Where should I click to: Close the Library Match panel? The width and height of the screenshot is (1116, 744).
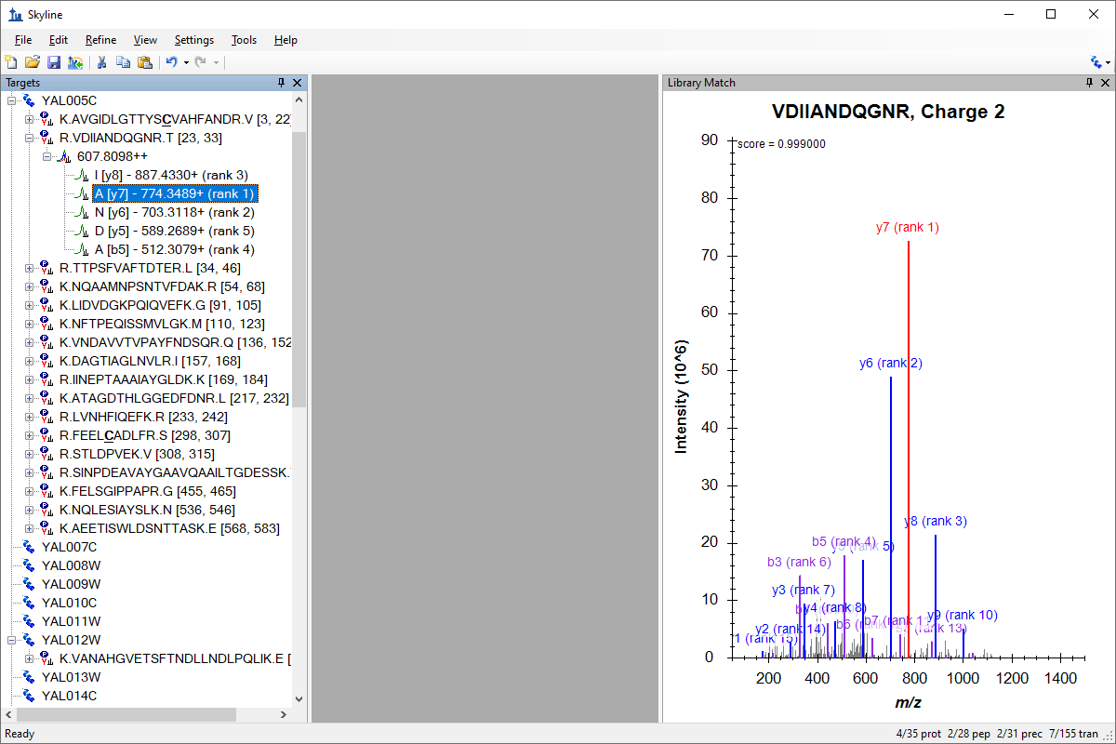[x=1106, y=83]
